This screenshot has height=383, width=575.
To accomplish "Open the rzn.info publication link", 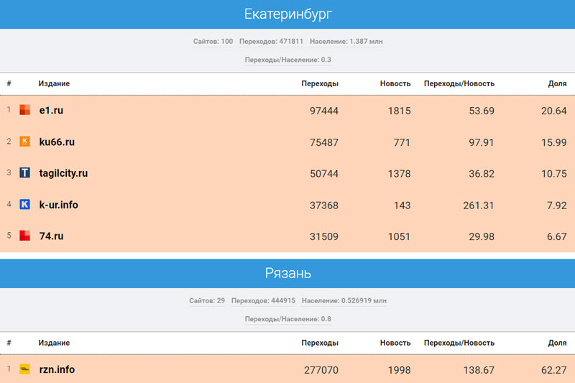I will tap(57, 369).
